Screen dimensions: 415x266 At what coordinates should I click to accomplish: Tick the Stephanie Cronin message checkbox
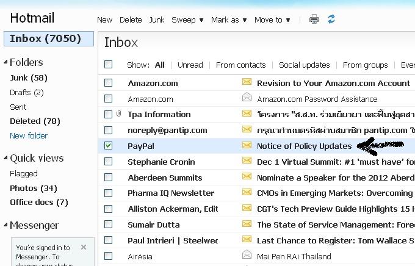[x=108, y=162]
